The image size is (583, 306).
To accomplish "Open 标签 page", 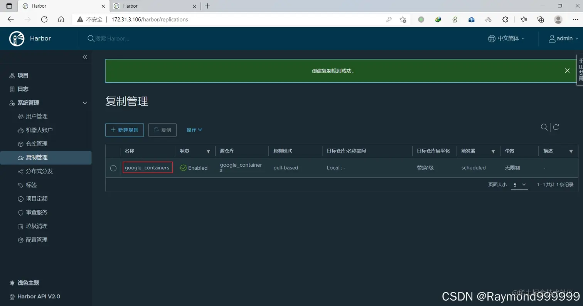I will tap(31, 185).
